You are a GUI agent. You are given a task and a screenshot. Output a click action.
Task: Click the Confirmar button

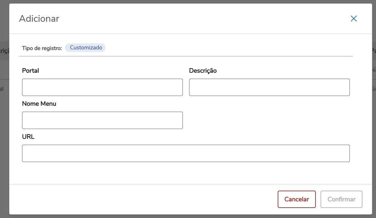point(341,199)
